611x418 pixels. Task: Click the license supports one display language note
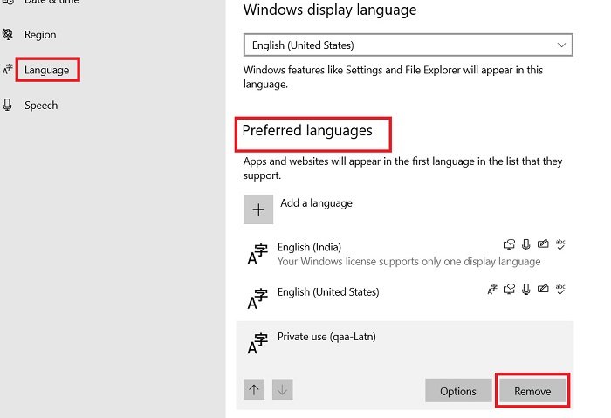[408, 262]
